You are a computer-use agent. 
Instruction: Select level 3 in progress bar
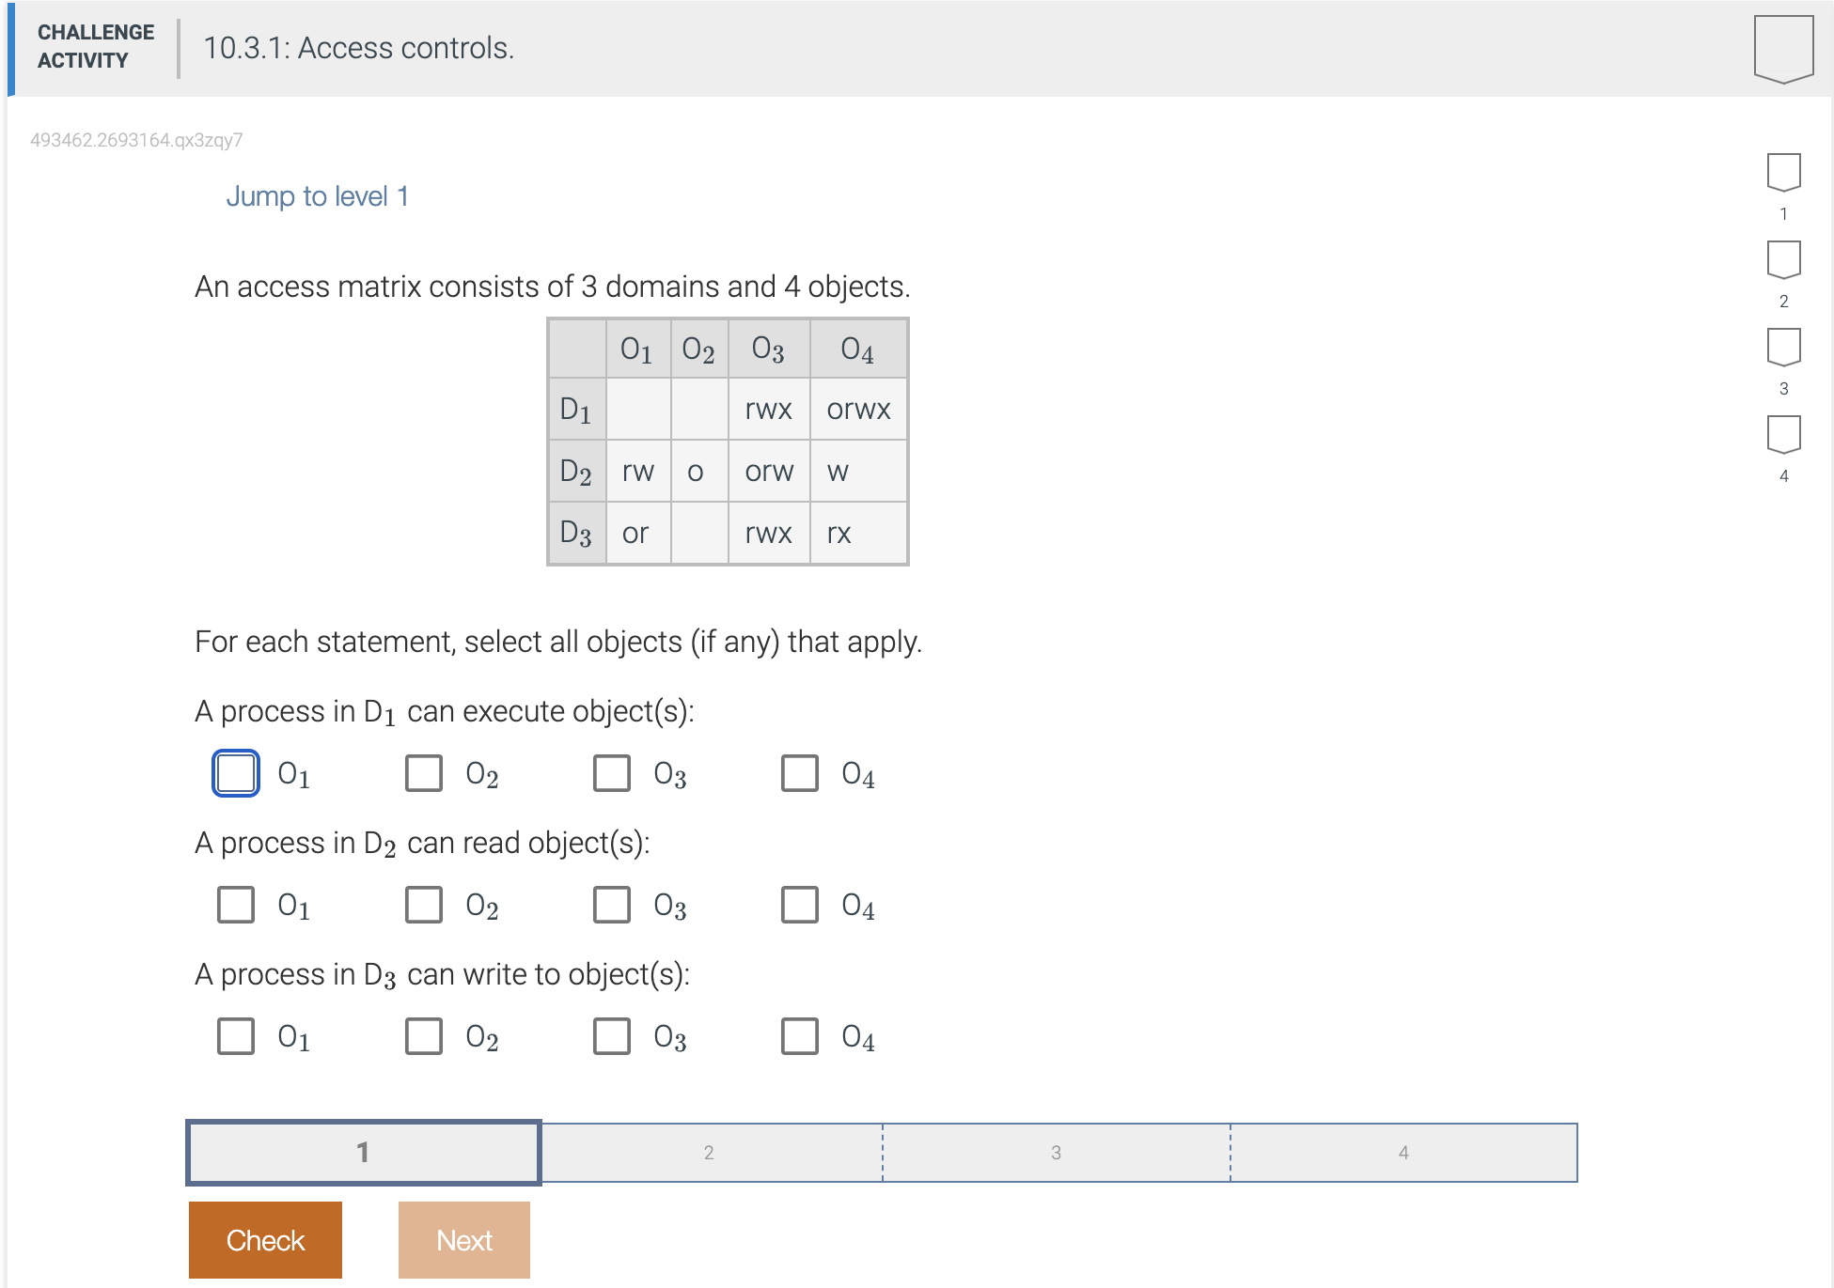1057,1152
